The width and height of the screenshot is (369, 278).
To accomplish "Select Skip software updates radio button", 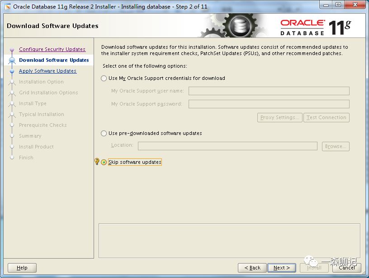I will (x=104, y=162).
